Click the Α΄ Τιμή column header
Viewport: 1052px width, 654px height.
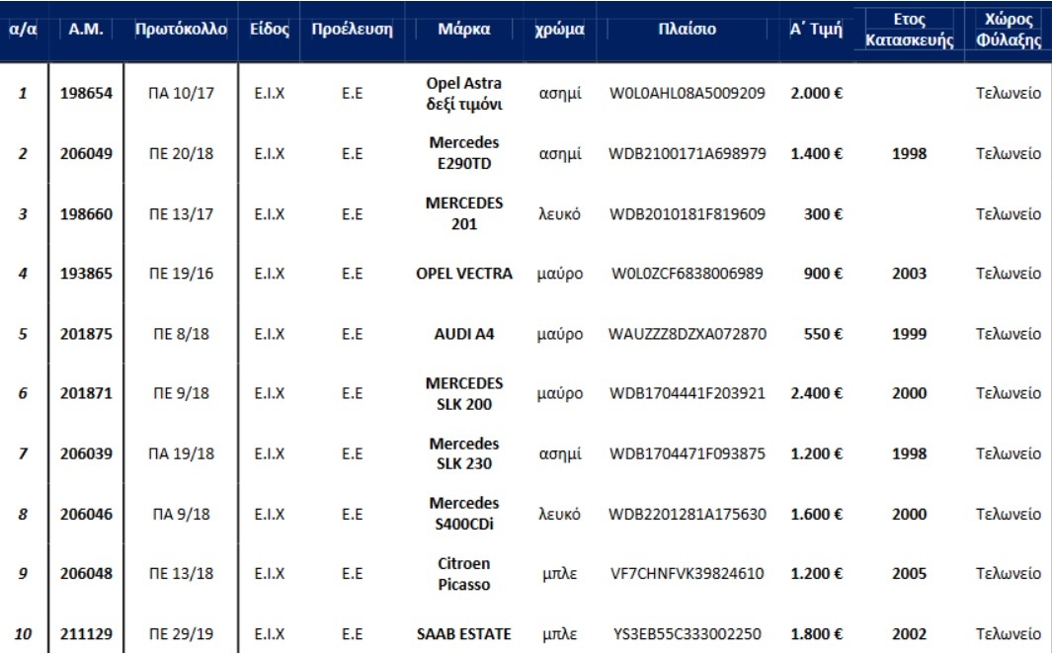point(816,30)
